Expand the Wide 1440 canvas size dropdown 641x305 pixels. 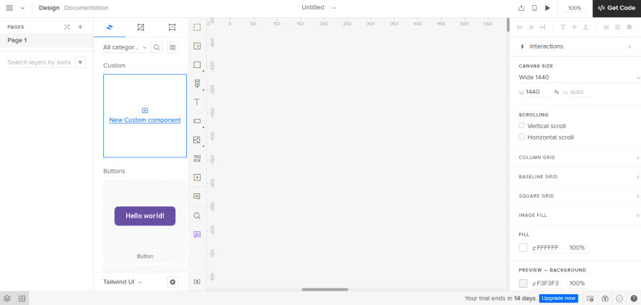tap(579, 77)
